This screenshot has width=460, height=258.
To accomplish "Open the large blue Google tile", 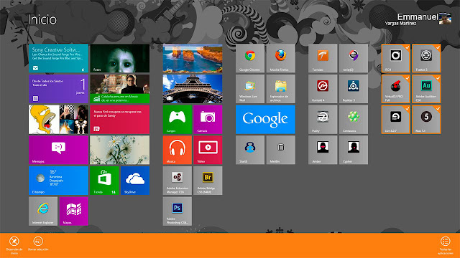I will 265,120.
